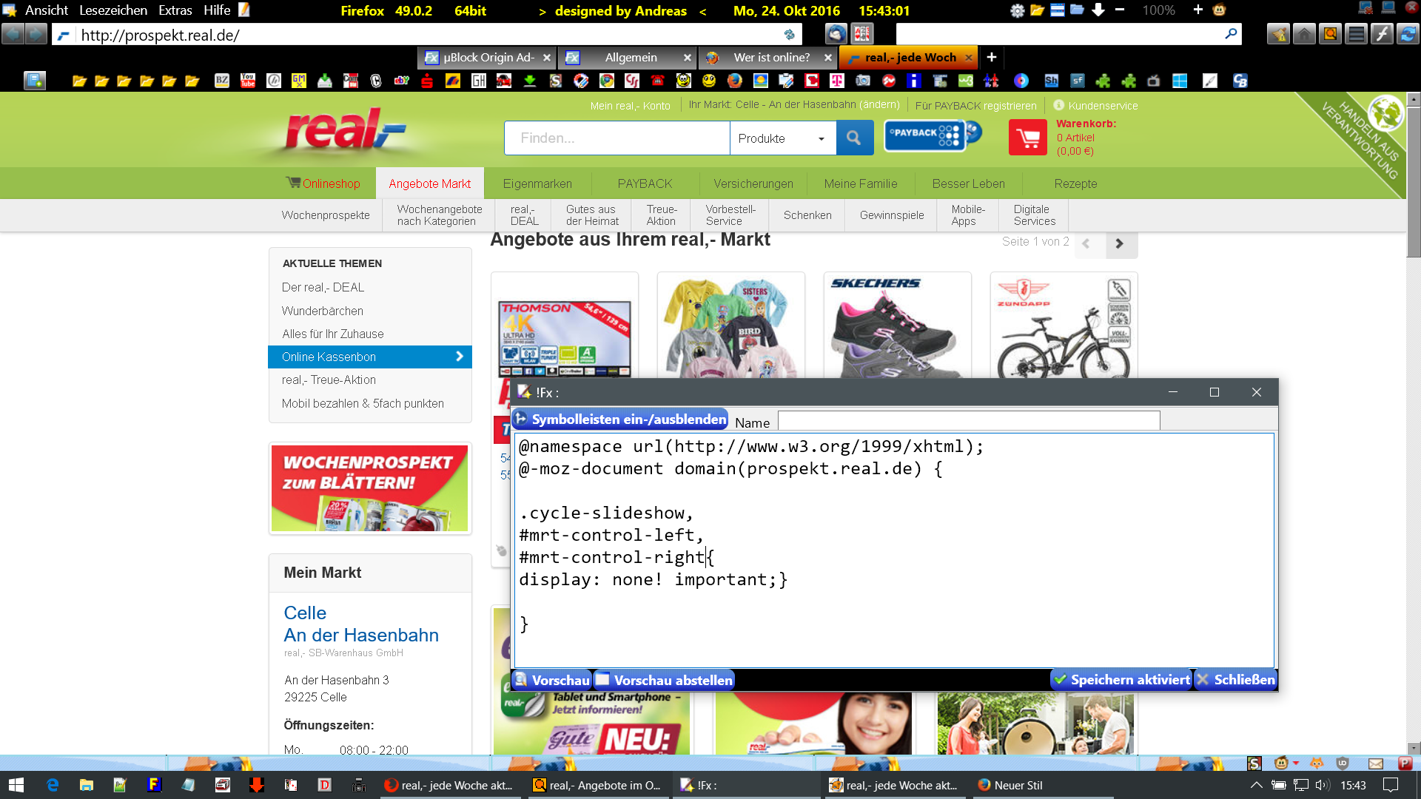Toggle Symbolleisten ein-/ausblenden
The height and width of the screenshot is (799, 1421).
(620, 419)
